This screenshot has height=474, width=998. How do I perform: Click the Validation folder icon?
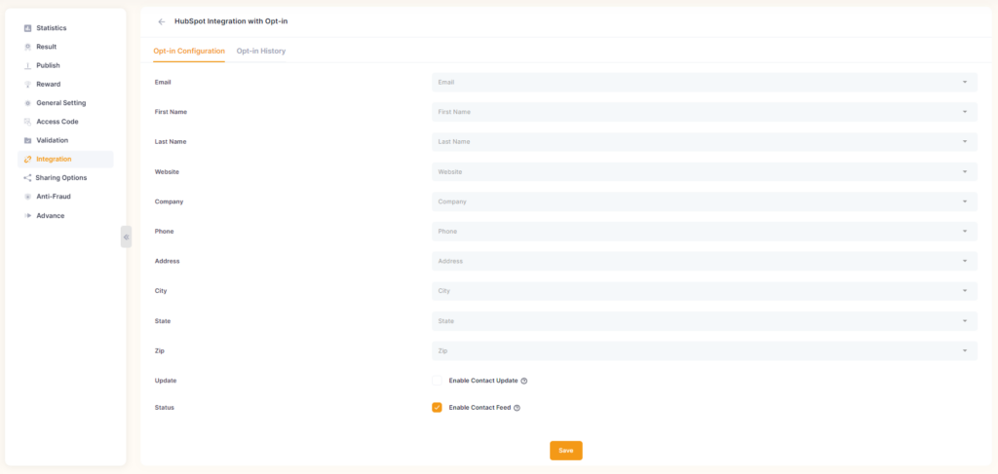(x=27, y=140)
